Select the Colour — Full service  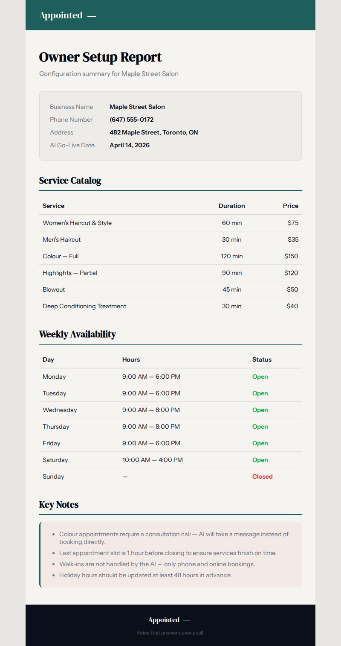tap(61, 256)
